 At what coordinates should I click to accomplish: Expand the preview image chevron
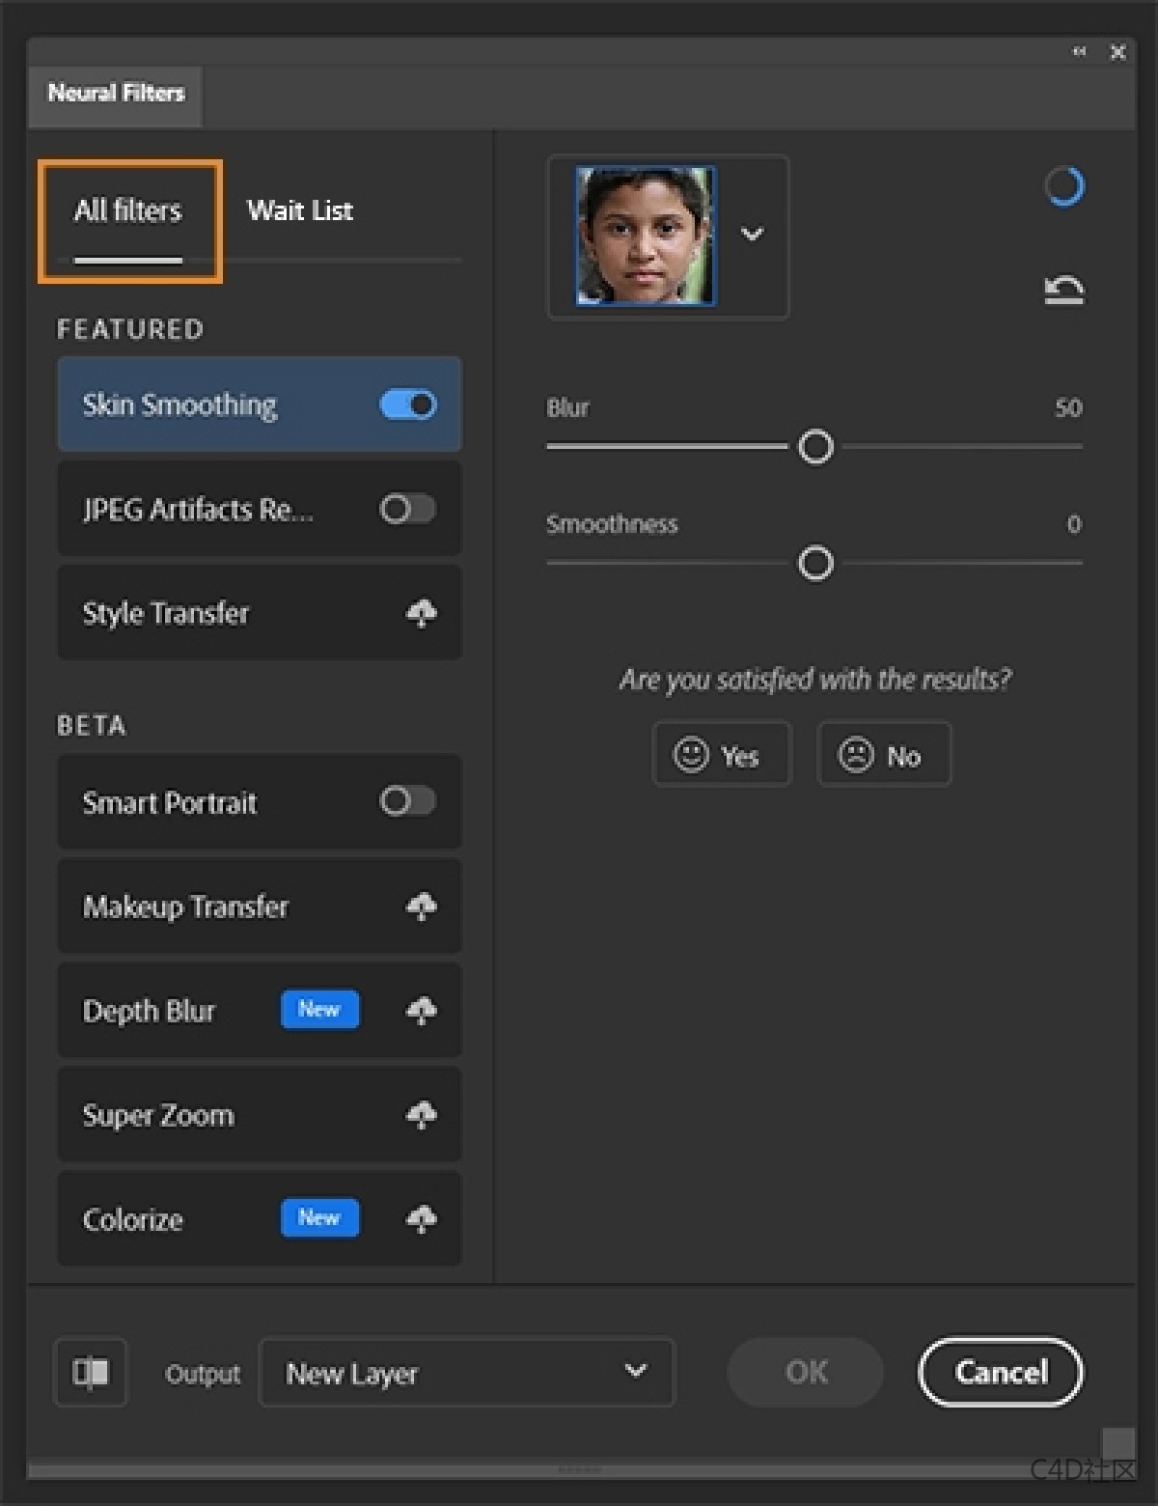(x=752, y=235)
